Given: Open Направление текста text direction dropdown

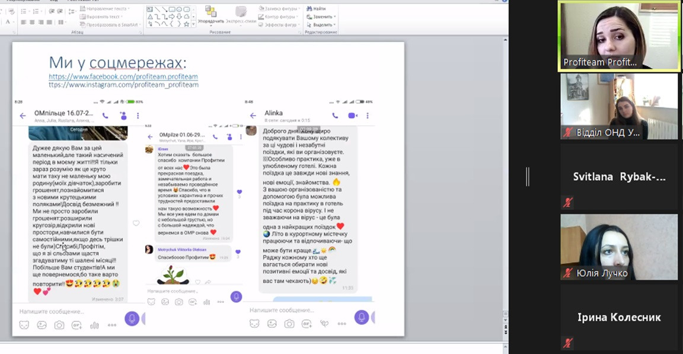Looking at the screenshot, I should [x=104, y=9].
